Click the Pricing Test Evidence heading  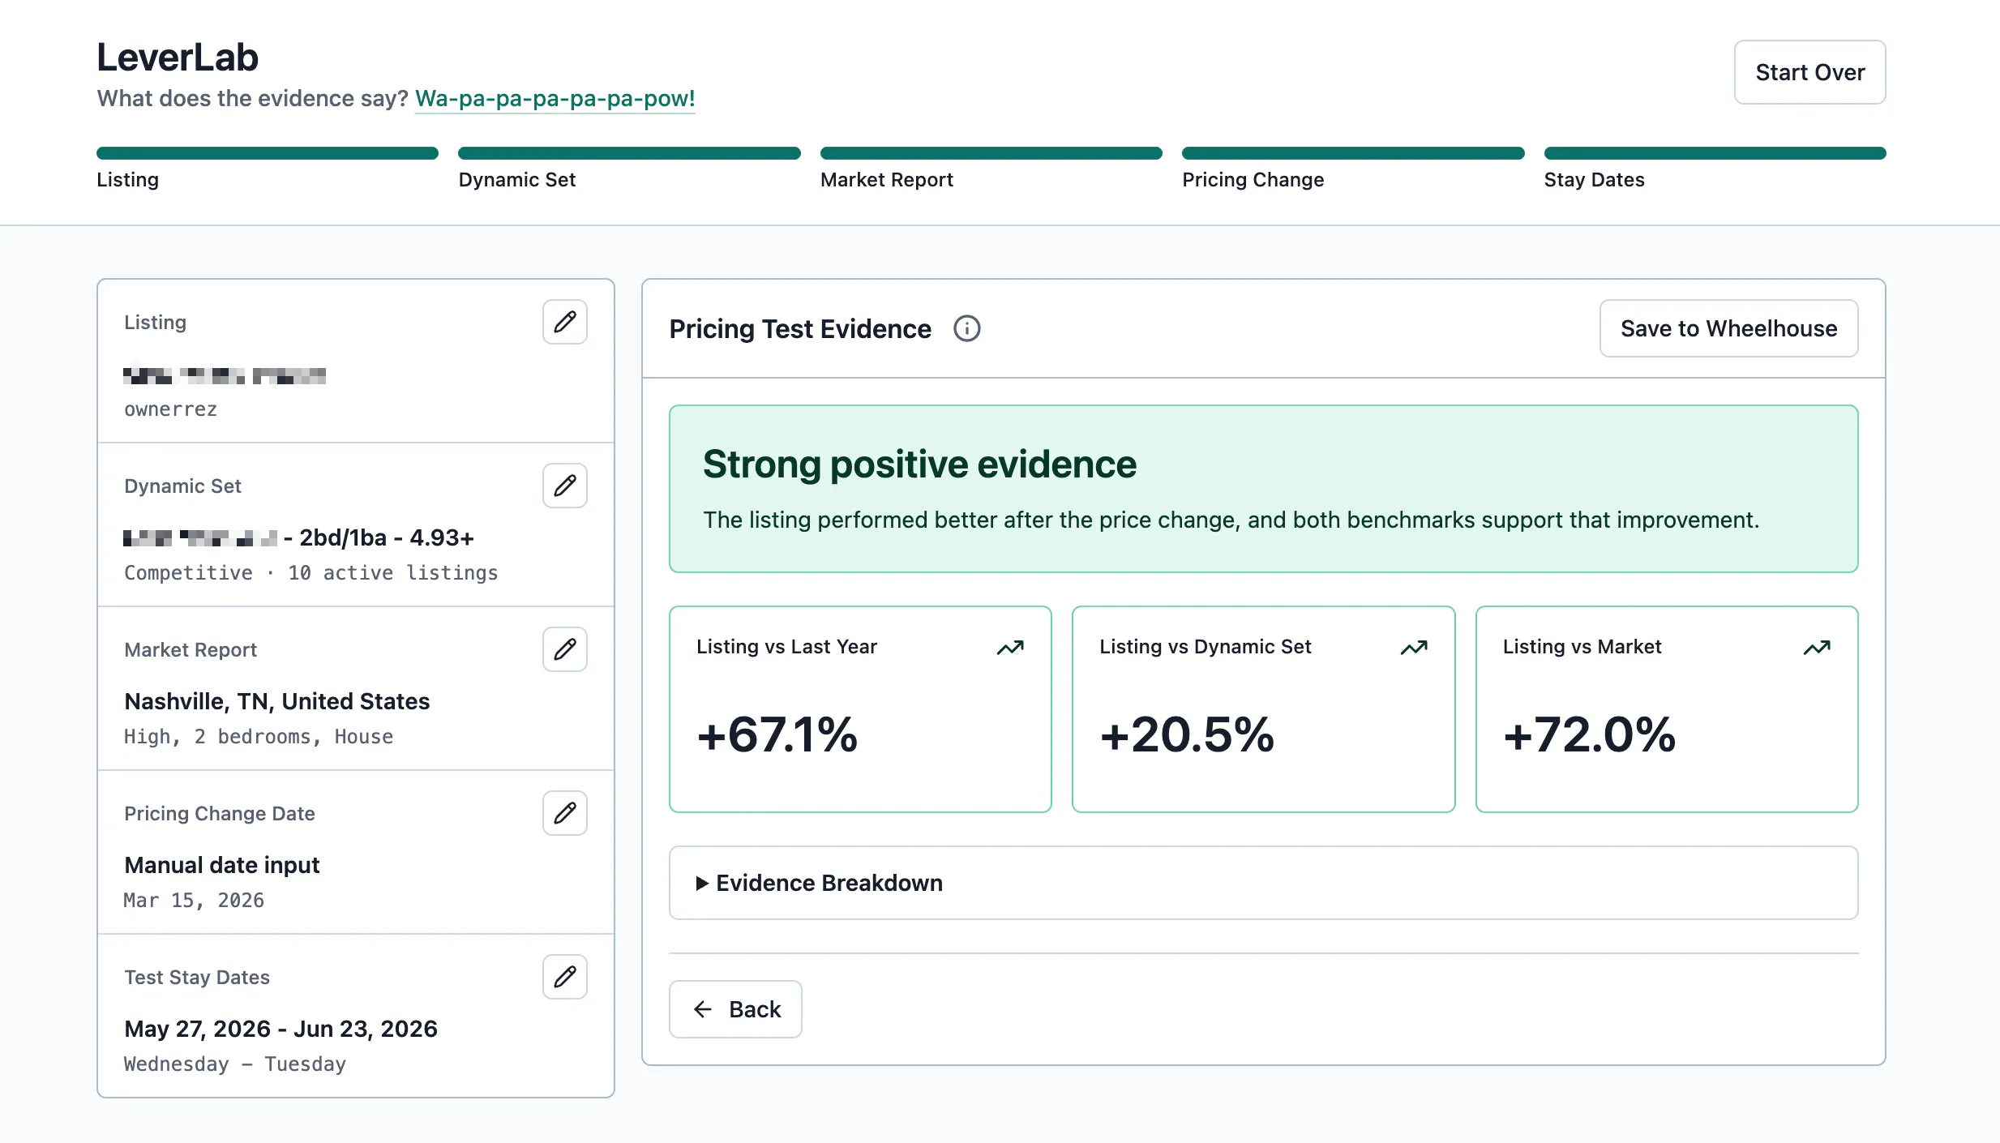pyautogui.click(x=800, y=329)
